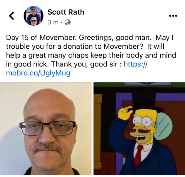The width and height of the screenshot is (185, 177).
Task: Go back using the left chevron arrow
Action: tap(12, 16)
